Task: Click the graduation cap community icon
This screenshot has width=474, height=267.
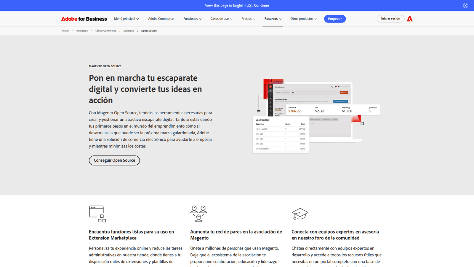Action: point(300,214)
